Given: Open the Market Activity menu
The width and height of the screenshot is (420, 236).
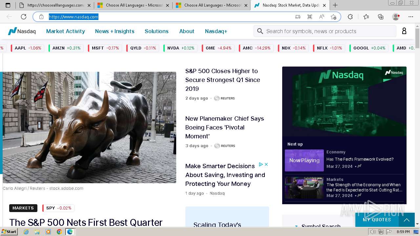Looking at the screenshot, I should (66, 31).
